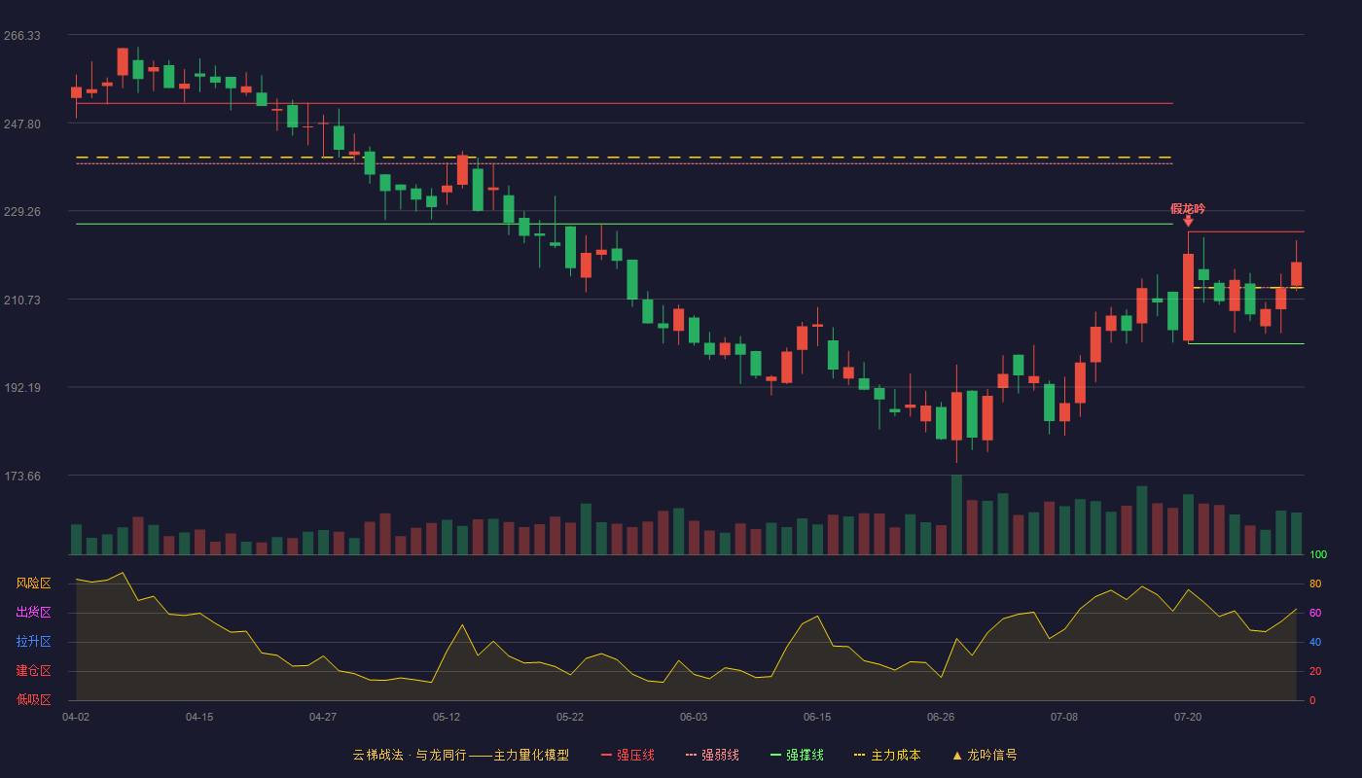Toggle the 强撑线 legend item
The width and height of the screenshot is (1362, 778).
(x=797, y=755)
